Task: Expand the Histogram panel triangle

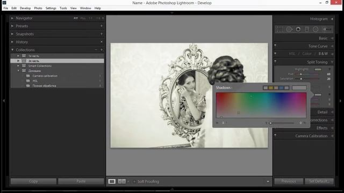Action: 332,19
